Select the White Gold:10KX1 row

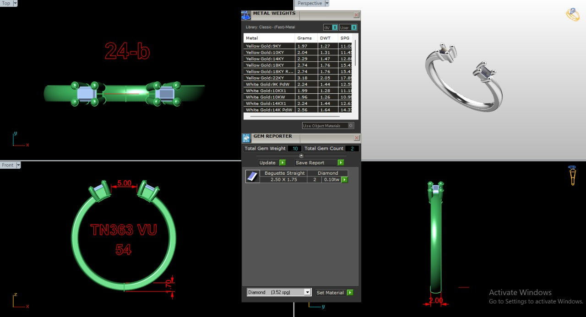[x=298, y=91]
